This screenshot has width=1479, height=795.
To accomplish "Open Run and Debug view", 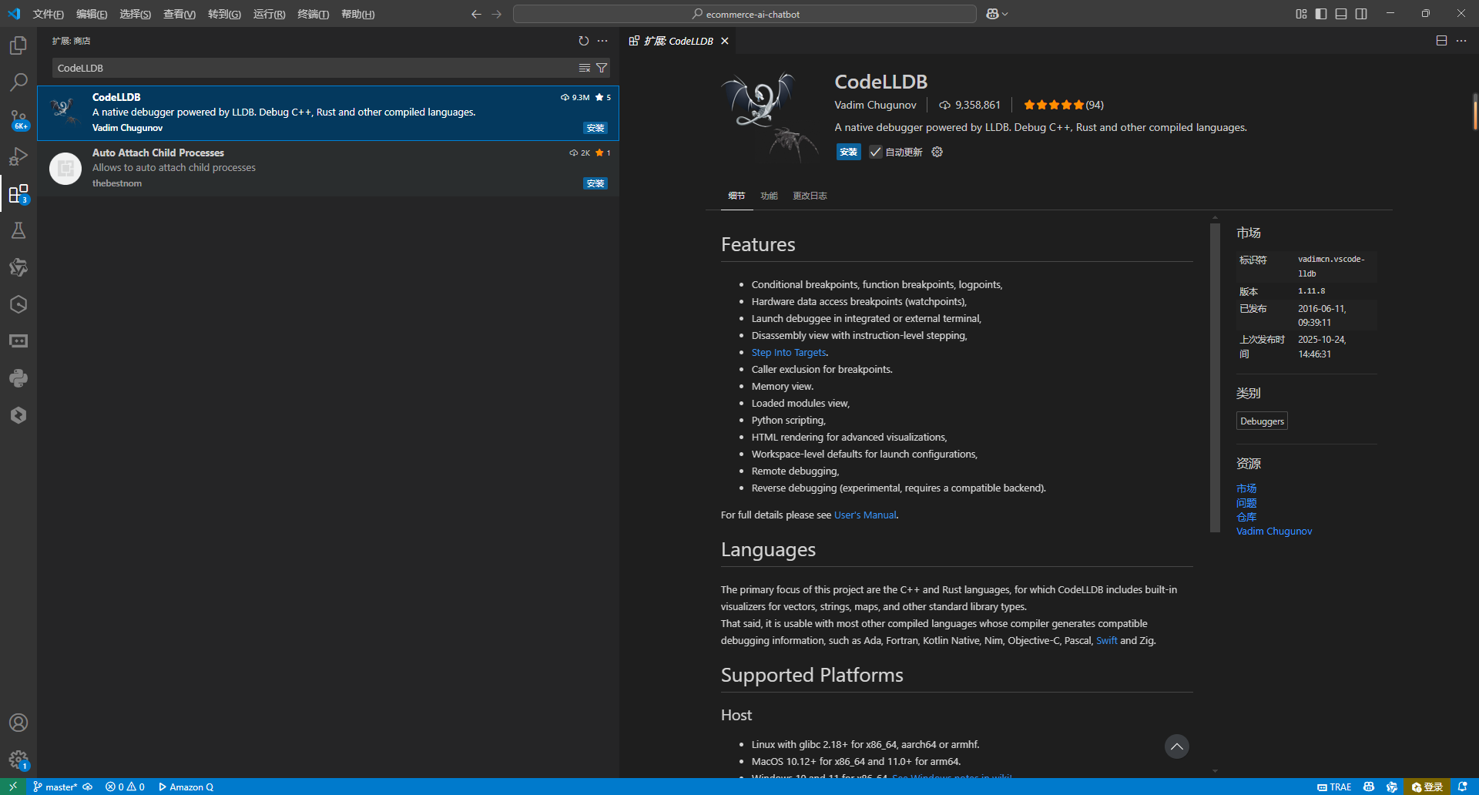I will click(18, 156).
